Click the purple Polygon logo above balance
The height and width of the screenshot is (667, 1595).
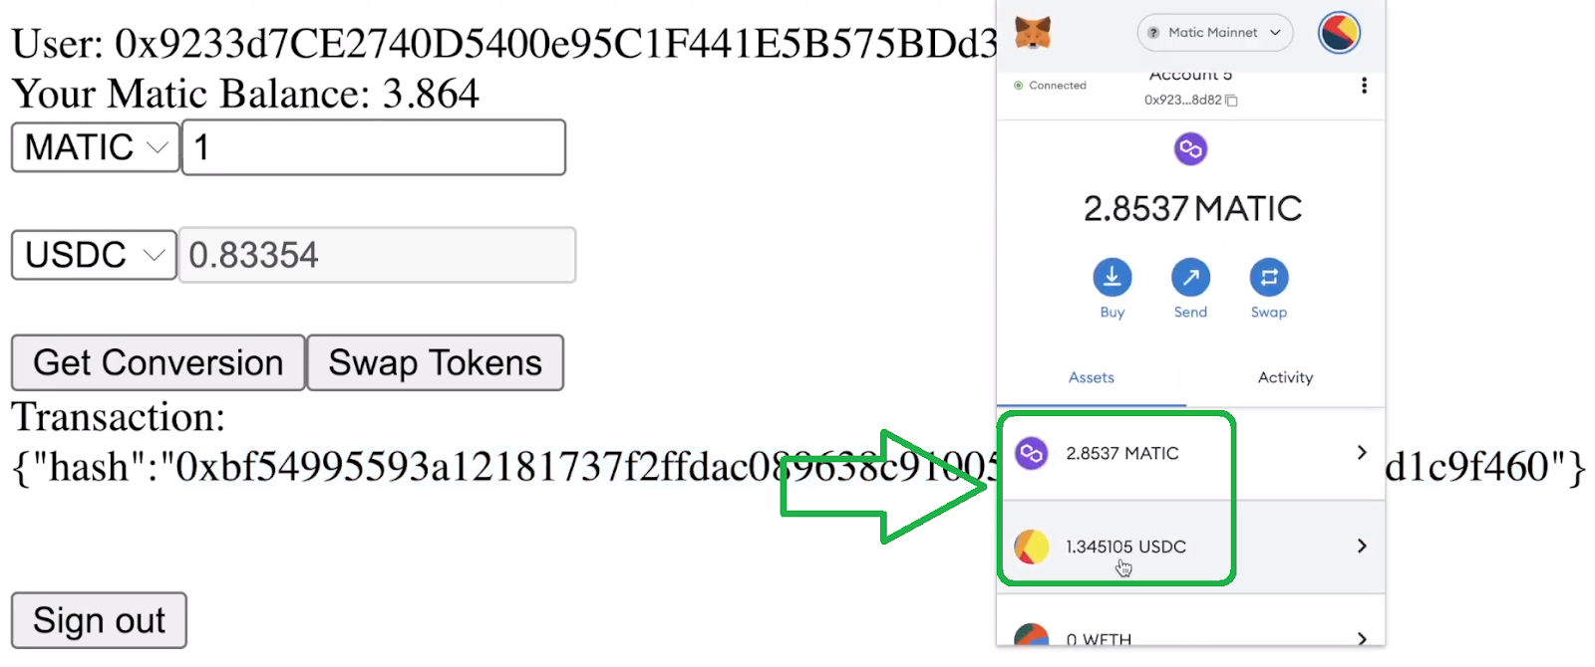tap(1190, 149)
